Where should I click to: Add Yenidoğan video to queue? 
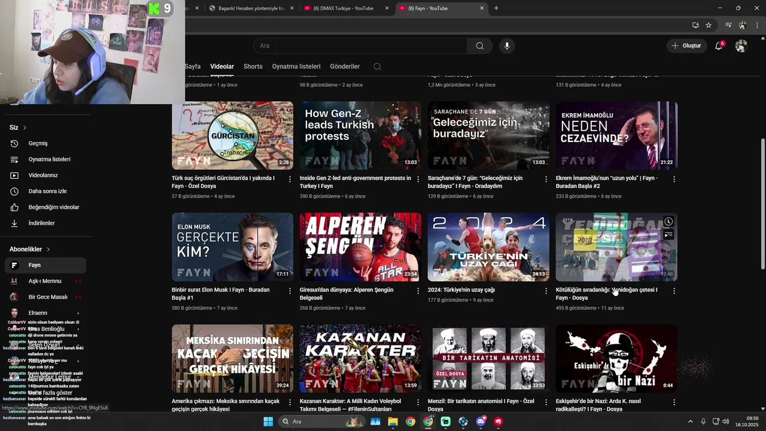click(x=668, y=235)
